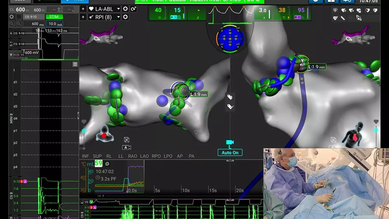
Task: Click the half-shaded heart icon
Action: [x=368, y=10]
